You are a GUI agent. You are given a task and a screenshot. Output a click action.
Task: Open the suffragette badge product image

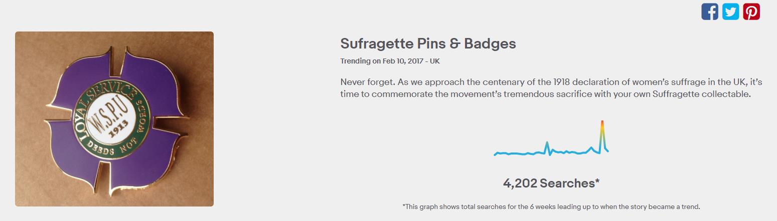pos(114,119)
